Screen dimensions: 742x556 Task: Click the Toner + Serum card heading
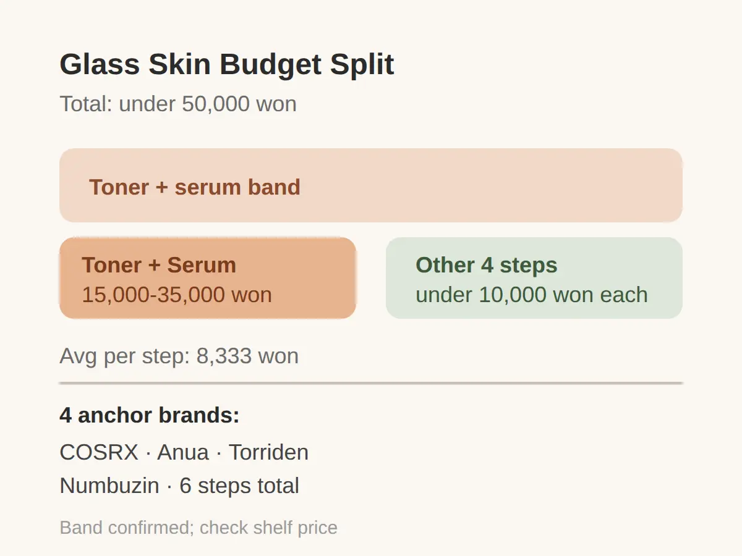tap(159, 265)
